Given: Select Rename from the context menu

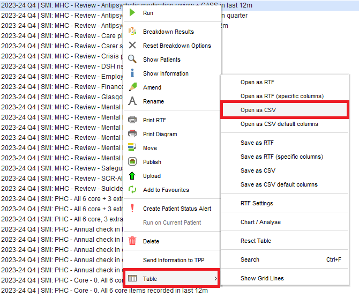Looking at the screenshot, I should coord(173,101).
